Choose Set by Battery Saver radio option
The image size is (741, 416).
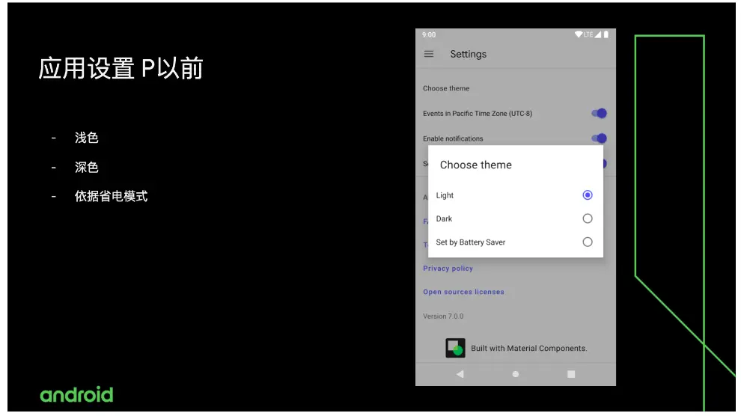point(587,242)
